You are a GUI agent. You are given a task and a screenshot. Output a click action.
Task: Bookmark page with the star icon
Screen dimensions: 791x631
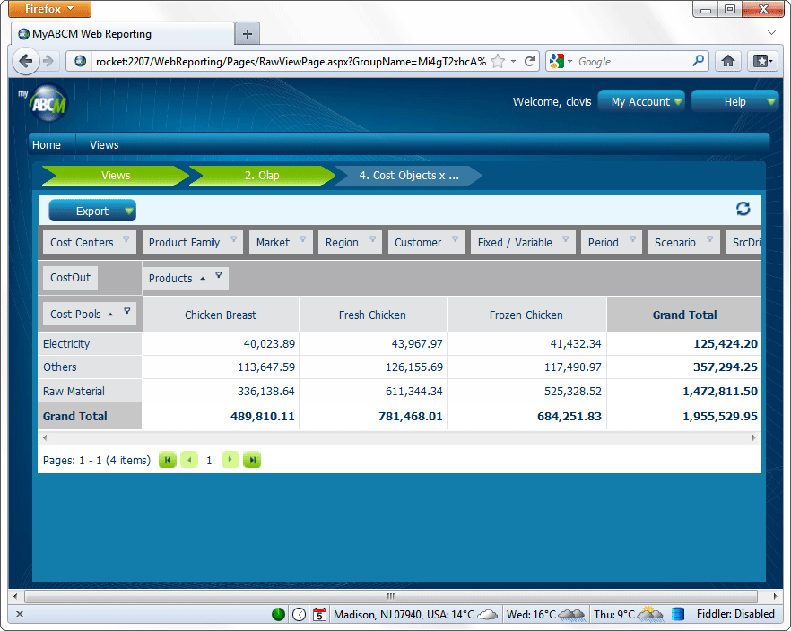498,62
